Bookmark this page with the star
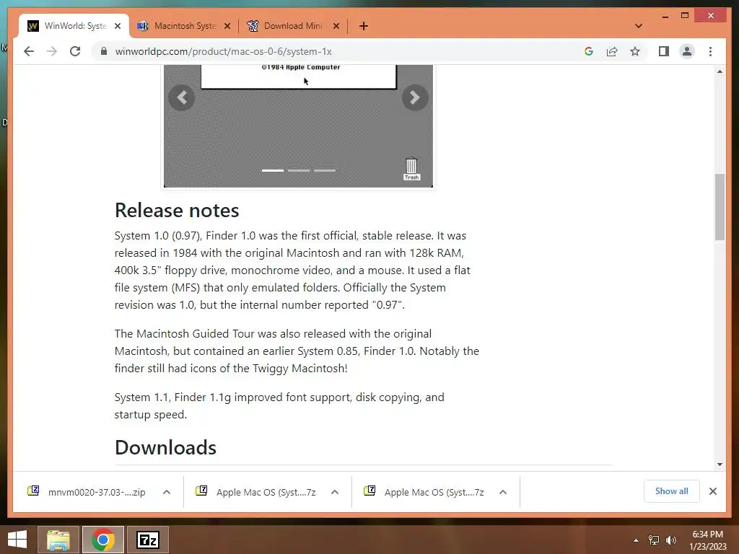Image resolution: width=739 pixels, height=554 pixels. [x=635, y=51]
